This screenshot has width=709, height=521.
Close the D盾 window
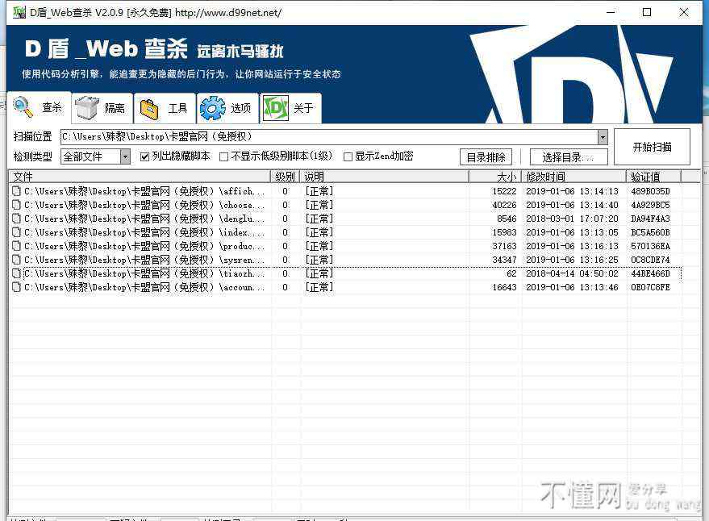tap(684, 12)
